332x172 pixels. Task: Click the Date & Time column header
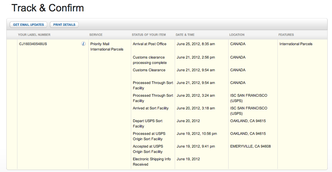point(185,35)
